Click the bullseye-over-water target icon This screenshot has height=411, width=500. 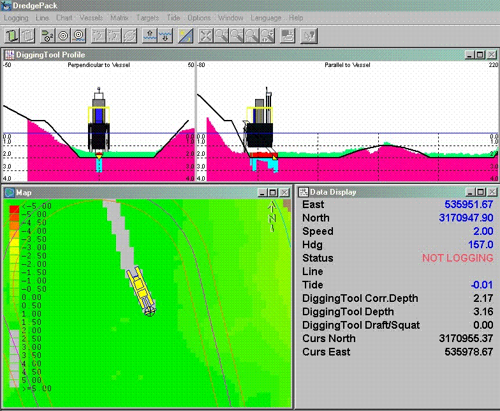click(78, 36)
